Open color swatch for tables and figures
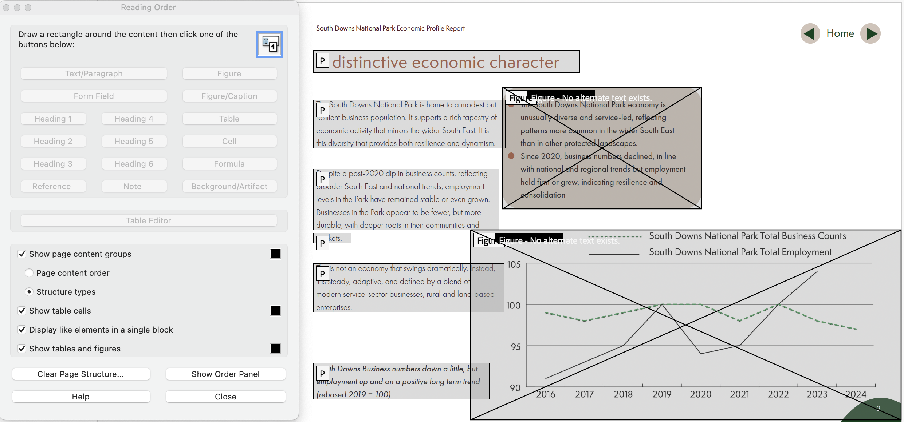 [x=275, y=349]
